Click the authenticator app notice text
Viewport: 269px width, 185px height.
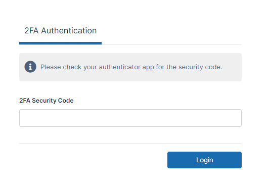point(131,67)
